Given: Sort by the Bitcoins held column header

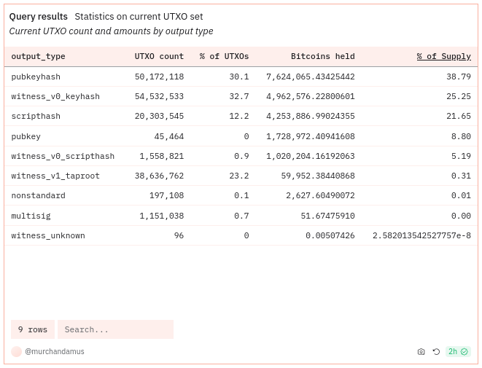Looking at the screenshot, I should coord(322,56).
